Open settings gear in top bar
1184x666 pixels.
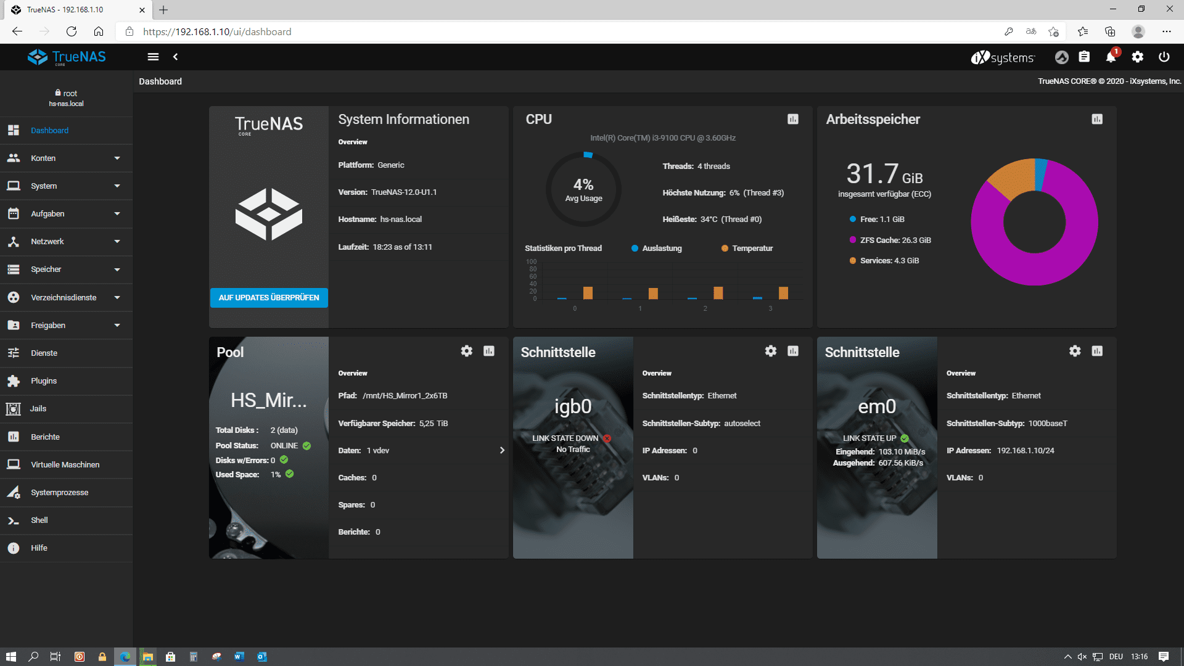coord(1138,57)
